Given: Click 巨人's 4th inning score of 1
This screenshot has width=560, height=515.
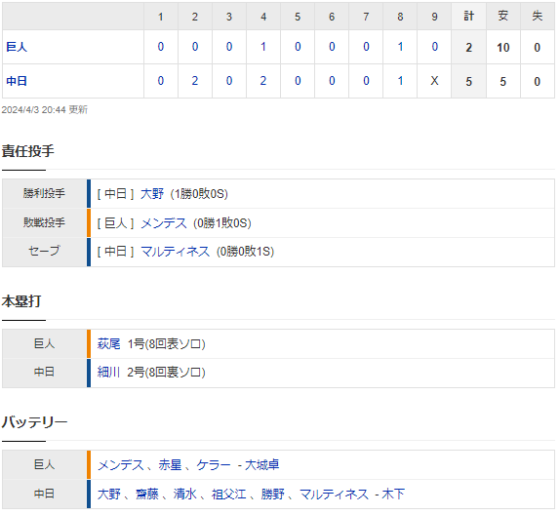Looking at the screenshot, I should [x=263, y=47].
